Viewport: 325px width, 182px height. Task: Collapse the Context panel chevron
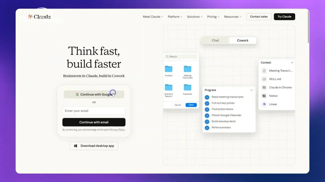click(x=292, y=63)
